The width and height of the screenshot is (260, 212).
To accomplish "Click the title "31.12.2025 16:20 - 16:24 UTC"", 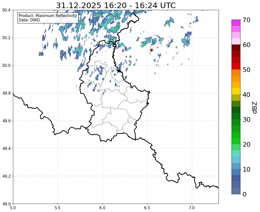I will click(x=116, y=6).
